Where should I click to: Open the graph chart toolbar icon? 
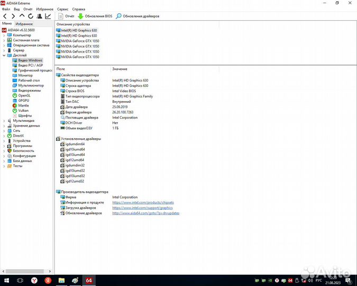pos(48,16)
